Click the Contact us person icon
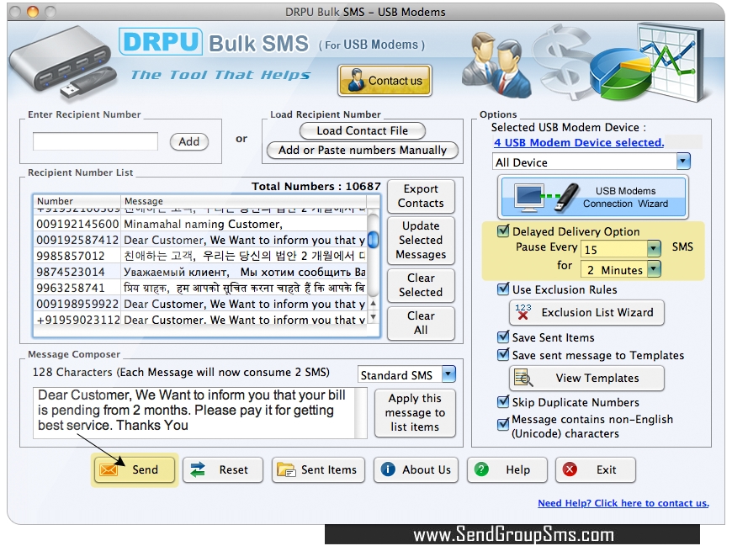 pyautogui.click(x=356, y=80)
